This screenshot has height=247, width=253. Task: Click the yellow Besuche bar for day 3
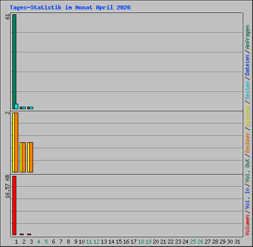coord(28,157)
